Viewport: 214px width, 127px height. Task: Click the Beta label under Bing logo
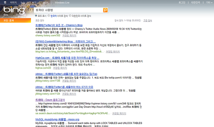tap(6, 15)
